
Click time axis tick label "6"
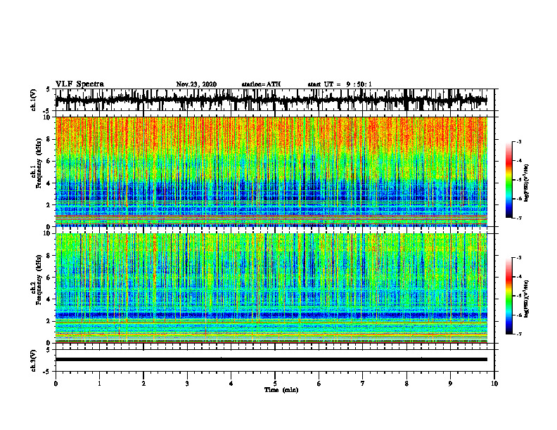pos(319,384)
